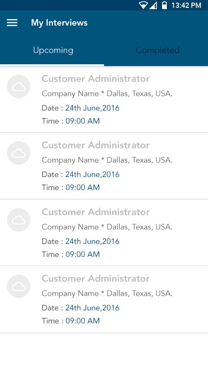Image resolution: width=208 pixels, height=371 pixels.
Task: Tap the third interview's cloud company logo
Action: [x=19, y=220]
